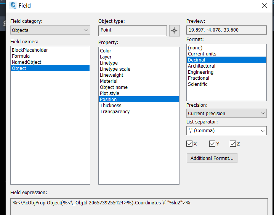This screenshot has height=215, width=274.
Task: Select Architectural format option
Action: (x=202, y=66)
